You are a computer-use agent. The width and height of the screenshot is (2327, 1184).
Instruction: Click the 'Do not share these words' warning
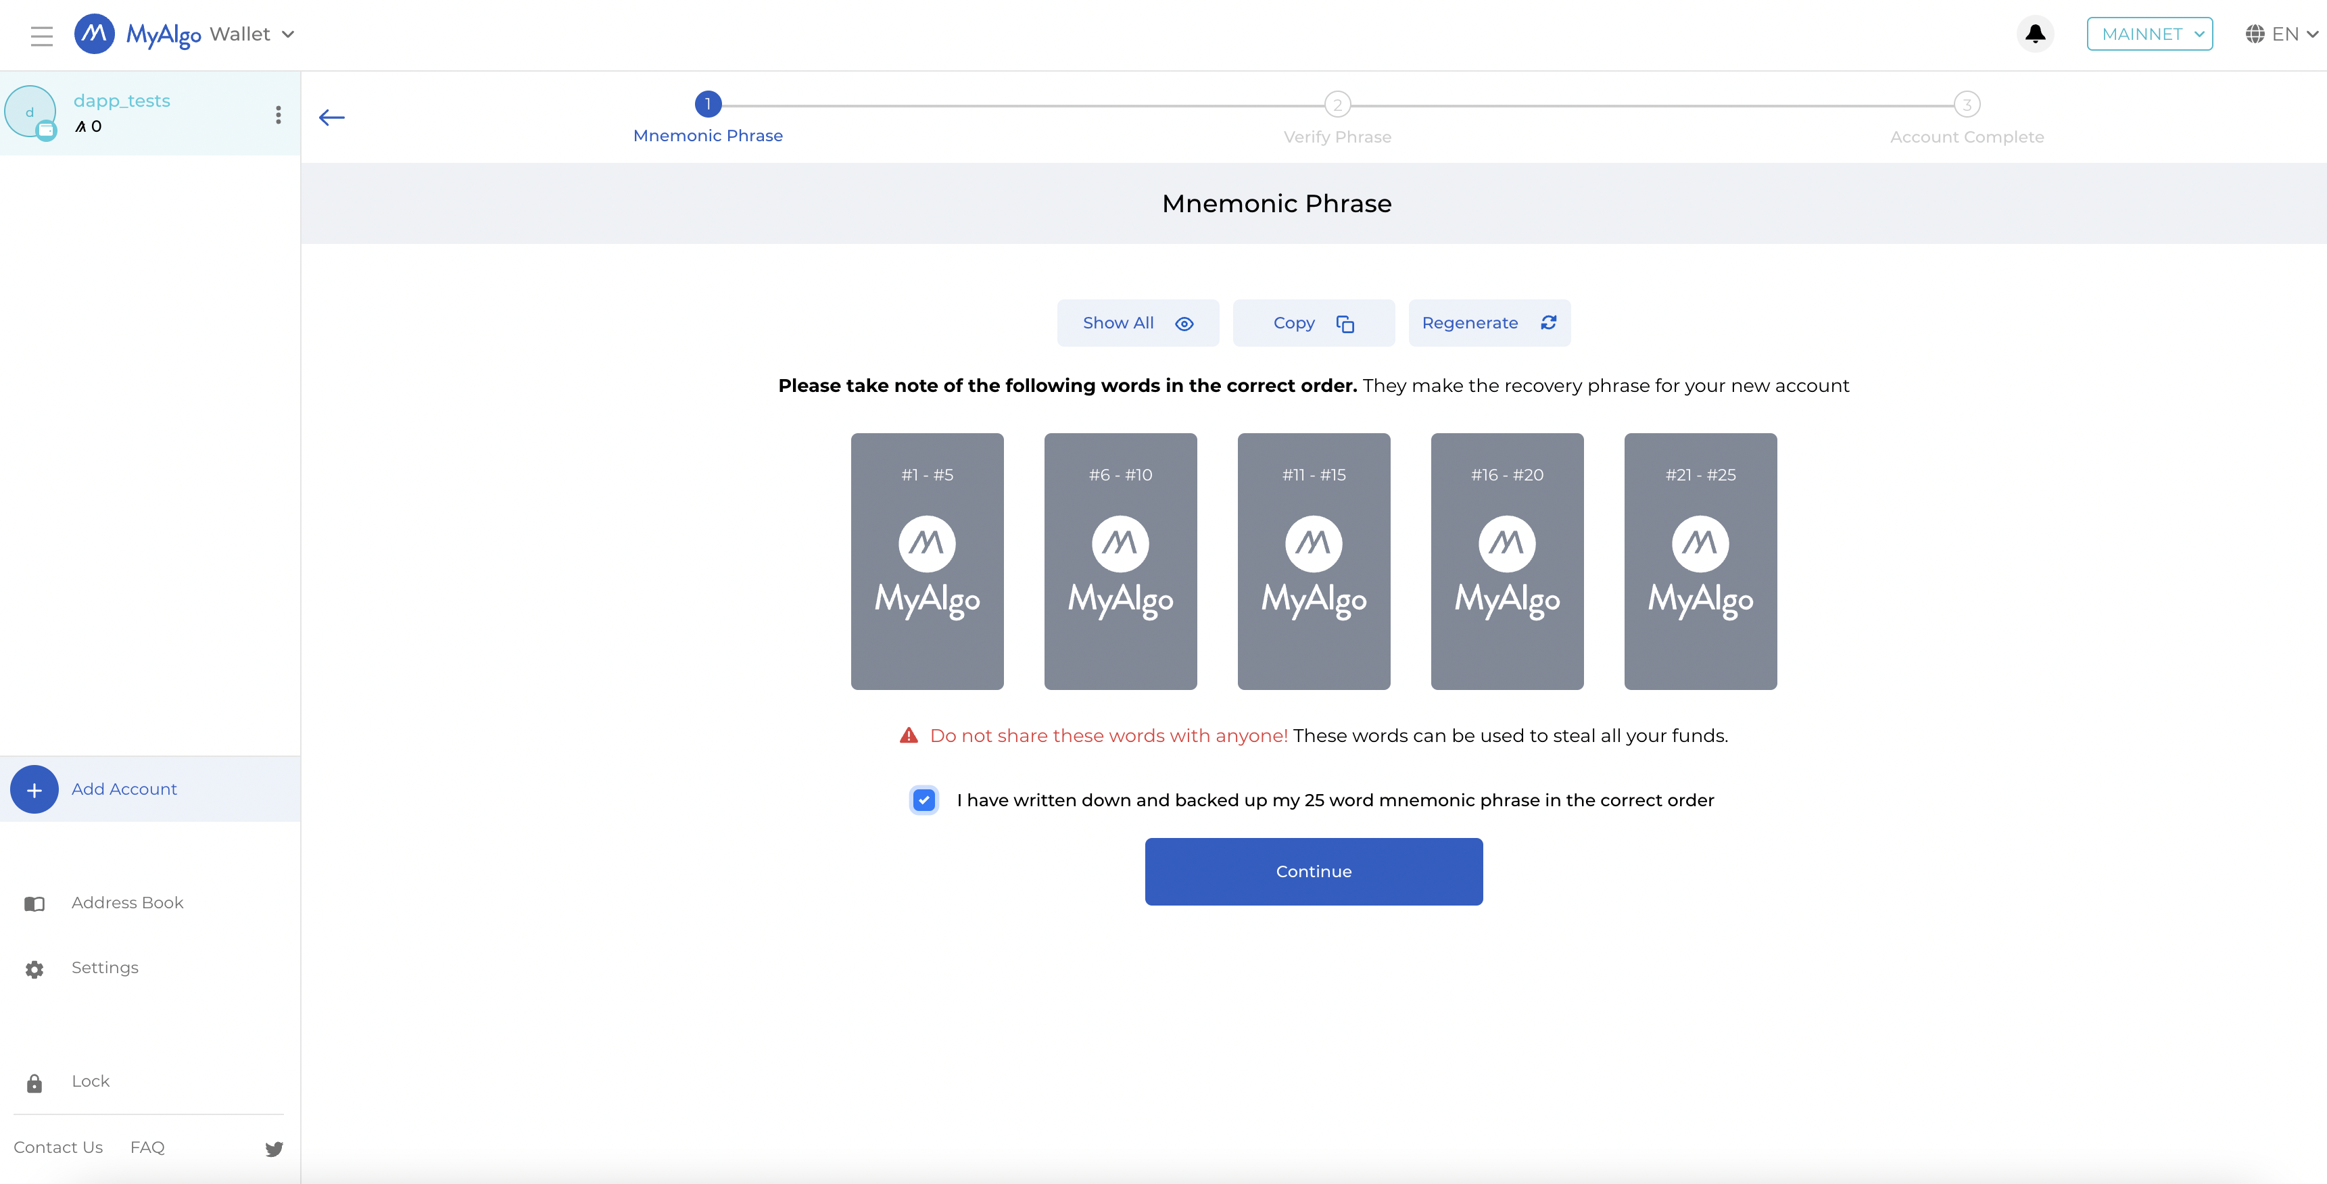coord(1108,736)
